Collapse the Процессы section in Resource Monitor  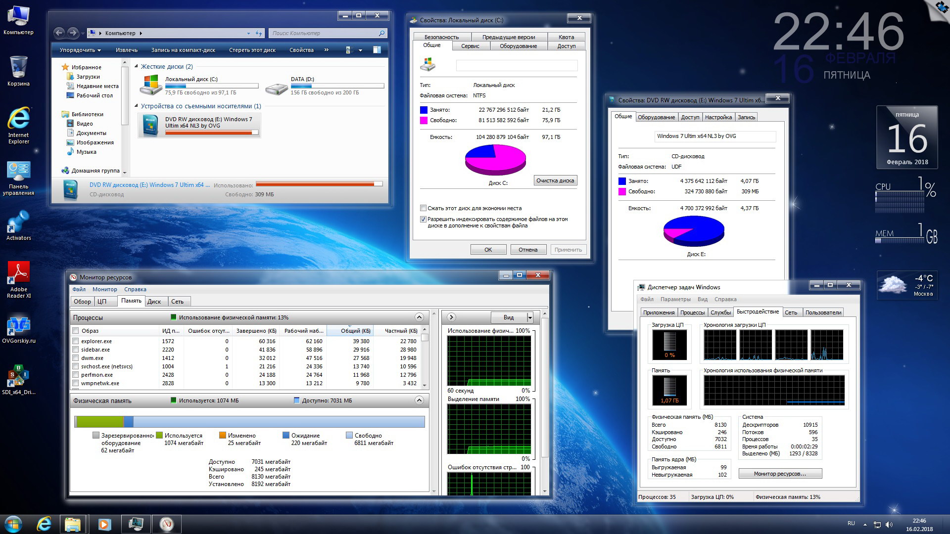click(419, 317)
